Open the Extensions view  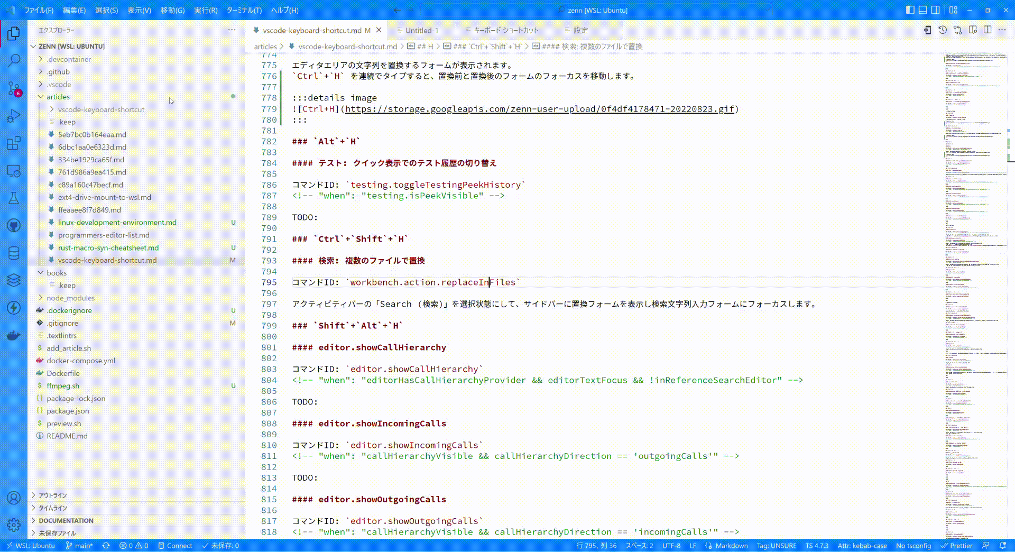[14, 143]
